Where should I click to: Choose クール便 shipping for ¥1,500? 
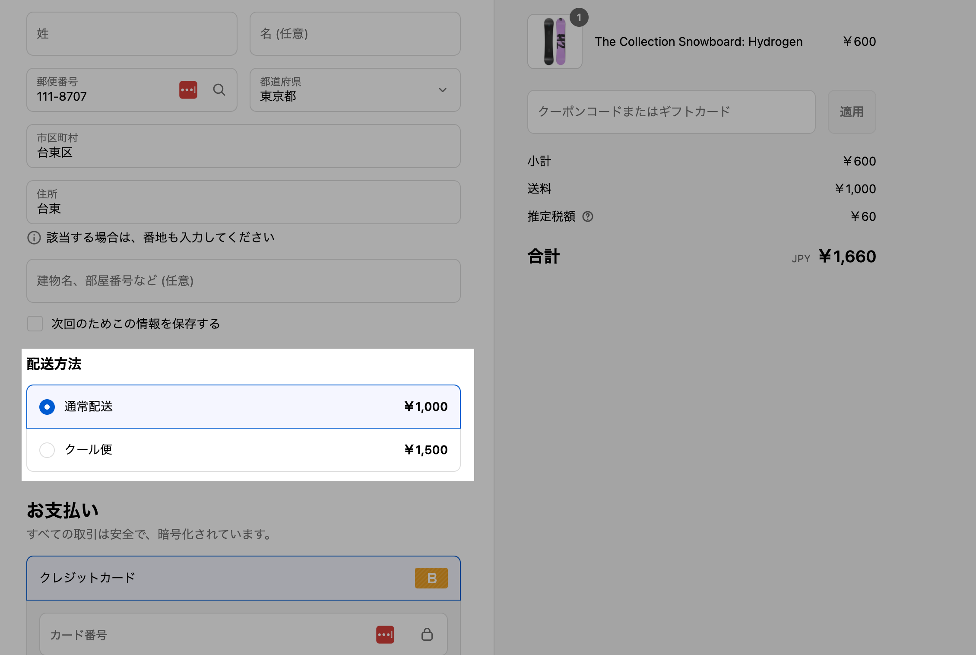(x=47, y=450)
